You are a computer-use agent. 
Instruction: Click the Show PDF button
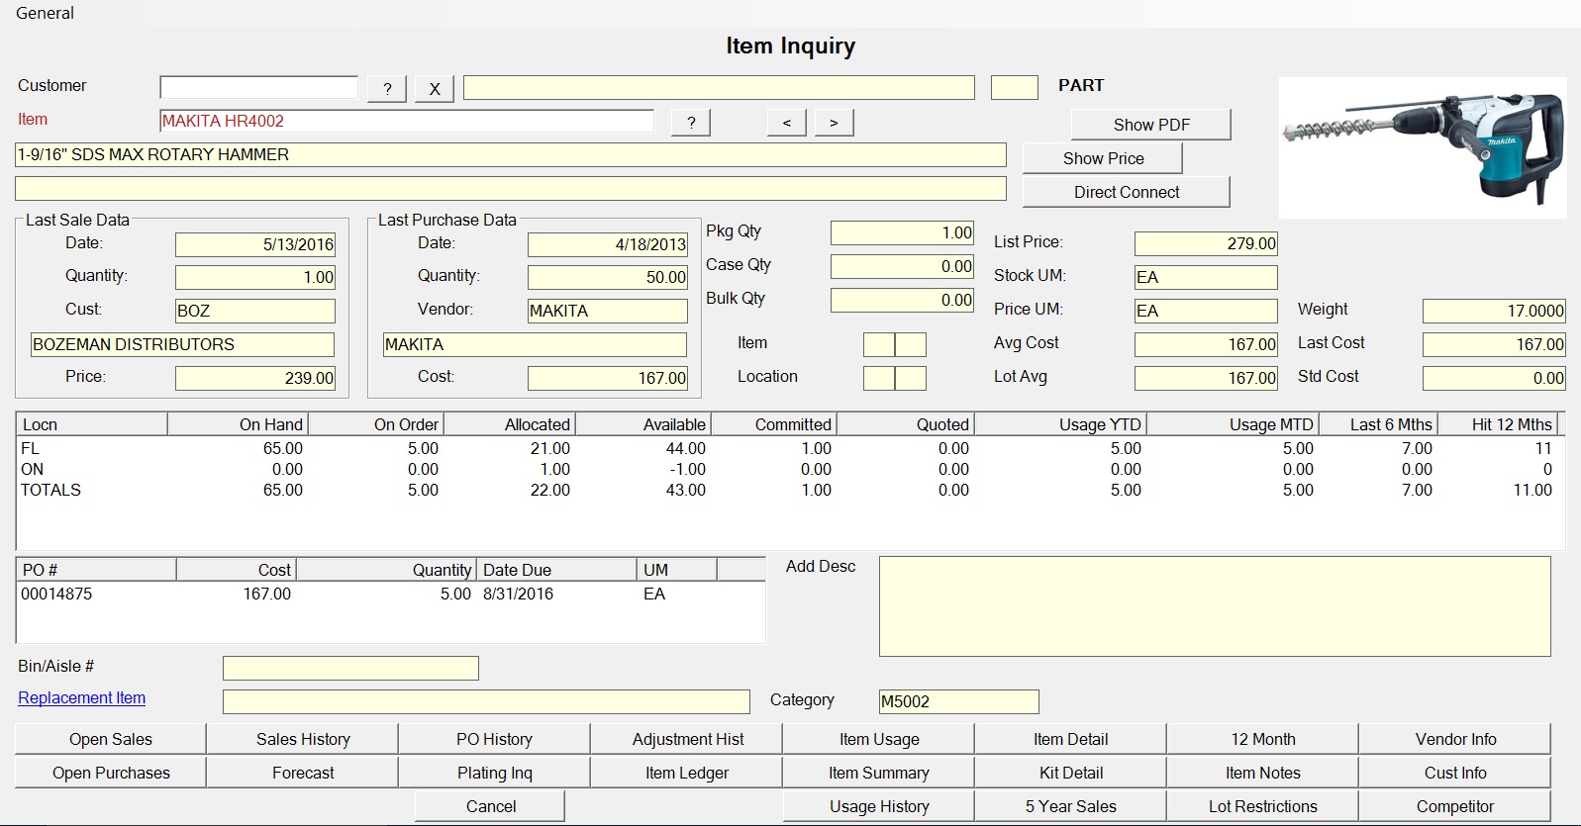pos(1151,125)
